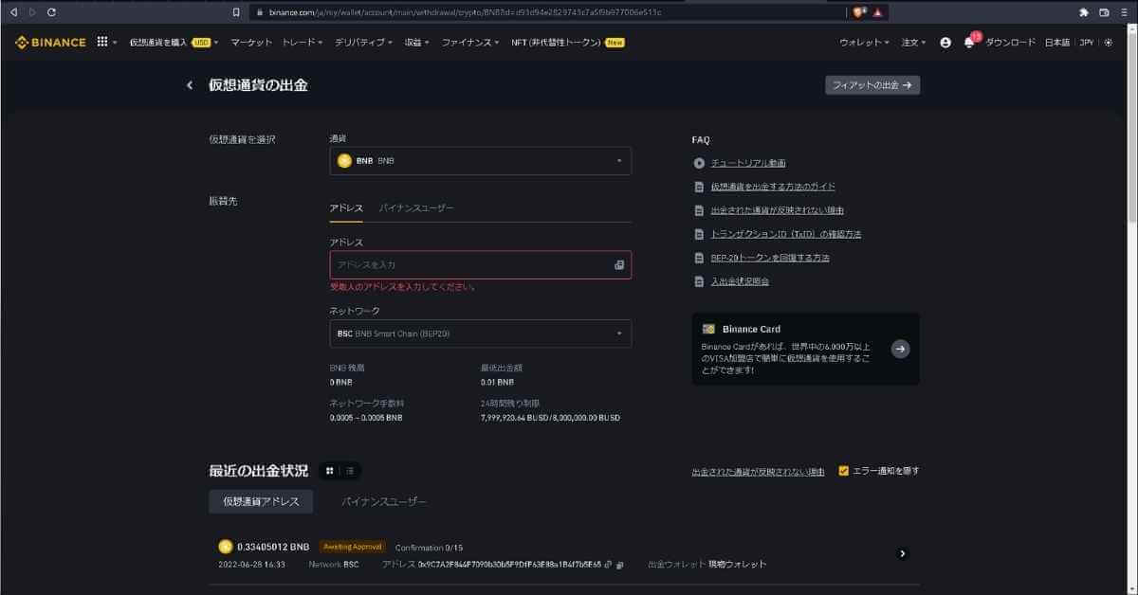This screenshot has height=595, width=1138.
Task: Click address book icon in address field
Action: tap(619, 265)
